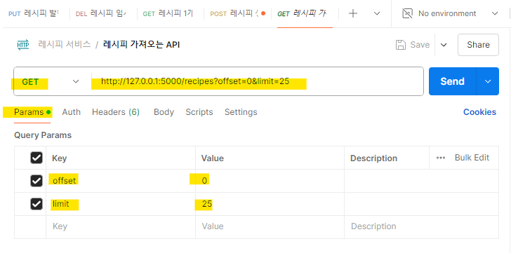Click the empty Description placeholder in last row
Viewport: 511px width, 253px height.
coord(421,226)
